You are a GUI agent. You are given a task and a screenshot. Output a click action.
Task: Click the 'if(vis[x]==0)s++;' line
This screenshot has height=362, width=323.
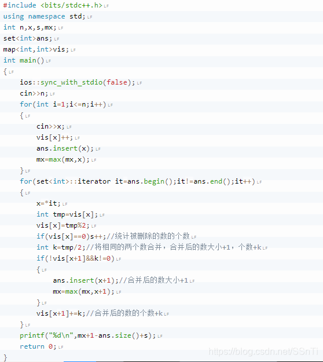113,236
